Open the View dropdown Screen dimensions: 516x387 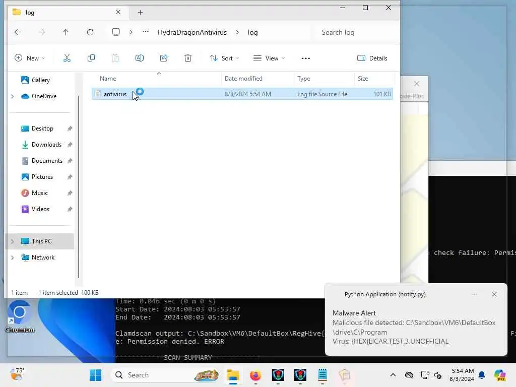[269, 58]
